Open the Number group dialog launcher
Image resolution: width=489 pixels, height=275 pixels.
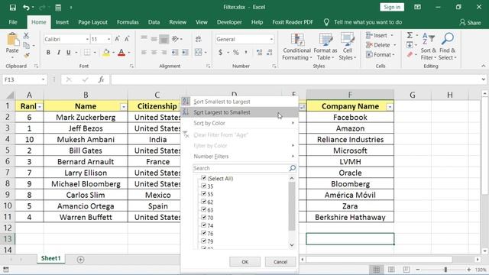click(274, 66)
